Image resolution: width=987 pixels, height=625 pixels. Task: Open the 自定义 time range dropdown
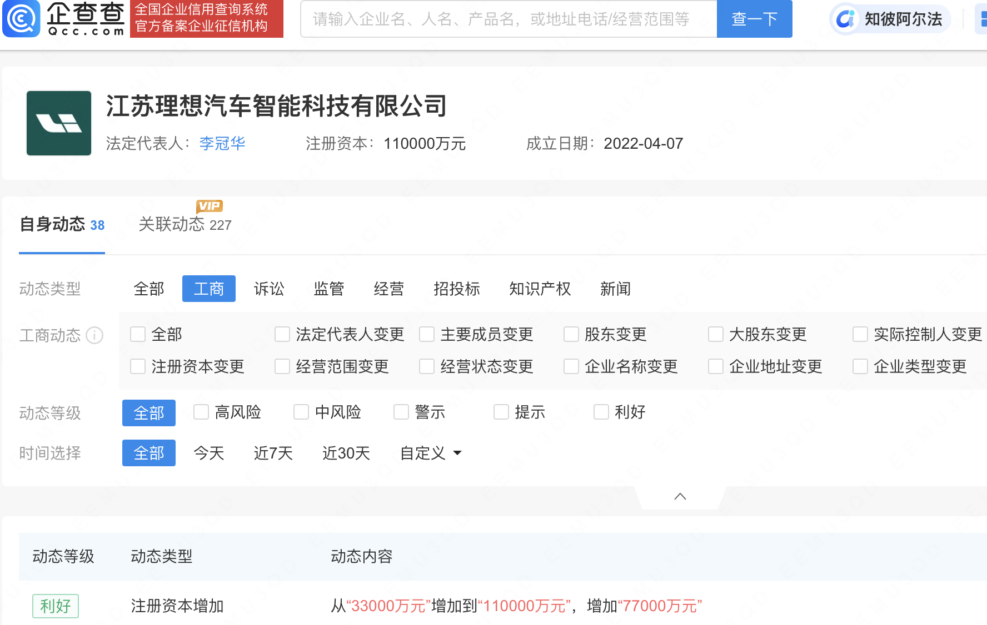click(x=431, y=453)
